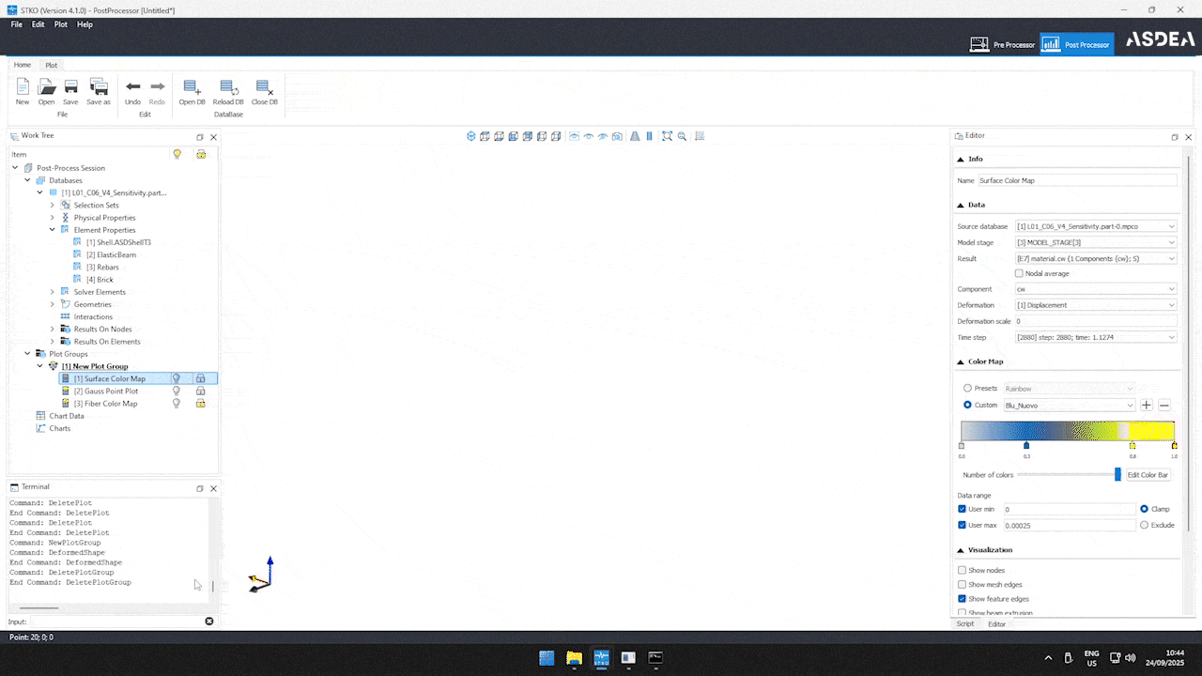1202x676 pixels.
Task: Click the eye with box view icon
Action: coord(574,136)
